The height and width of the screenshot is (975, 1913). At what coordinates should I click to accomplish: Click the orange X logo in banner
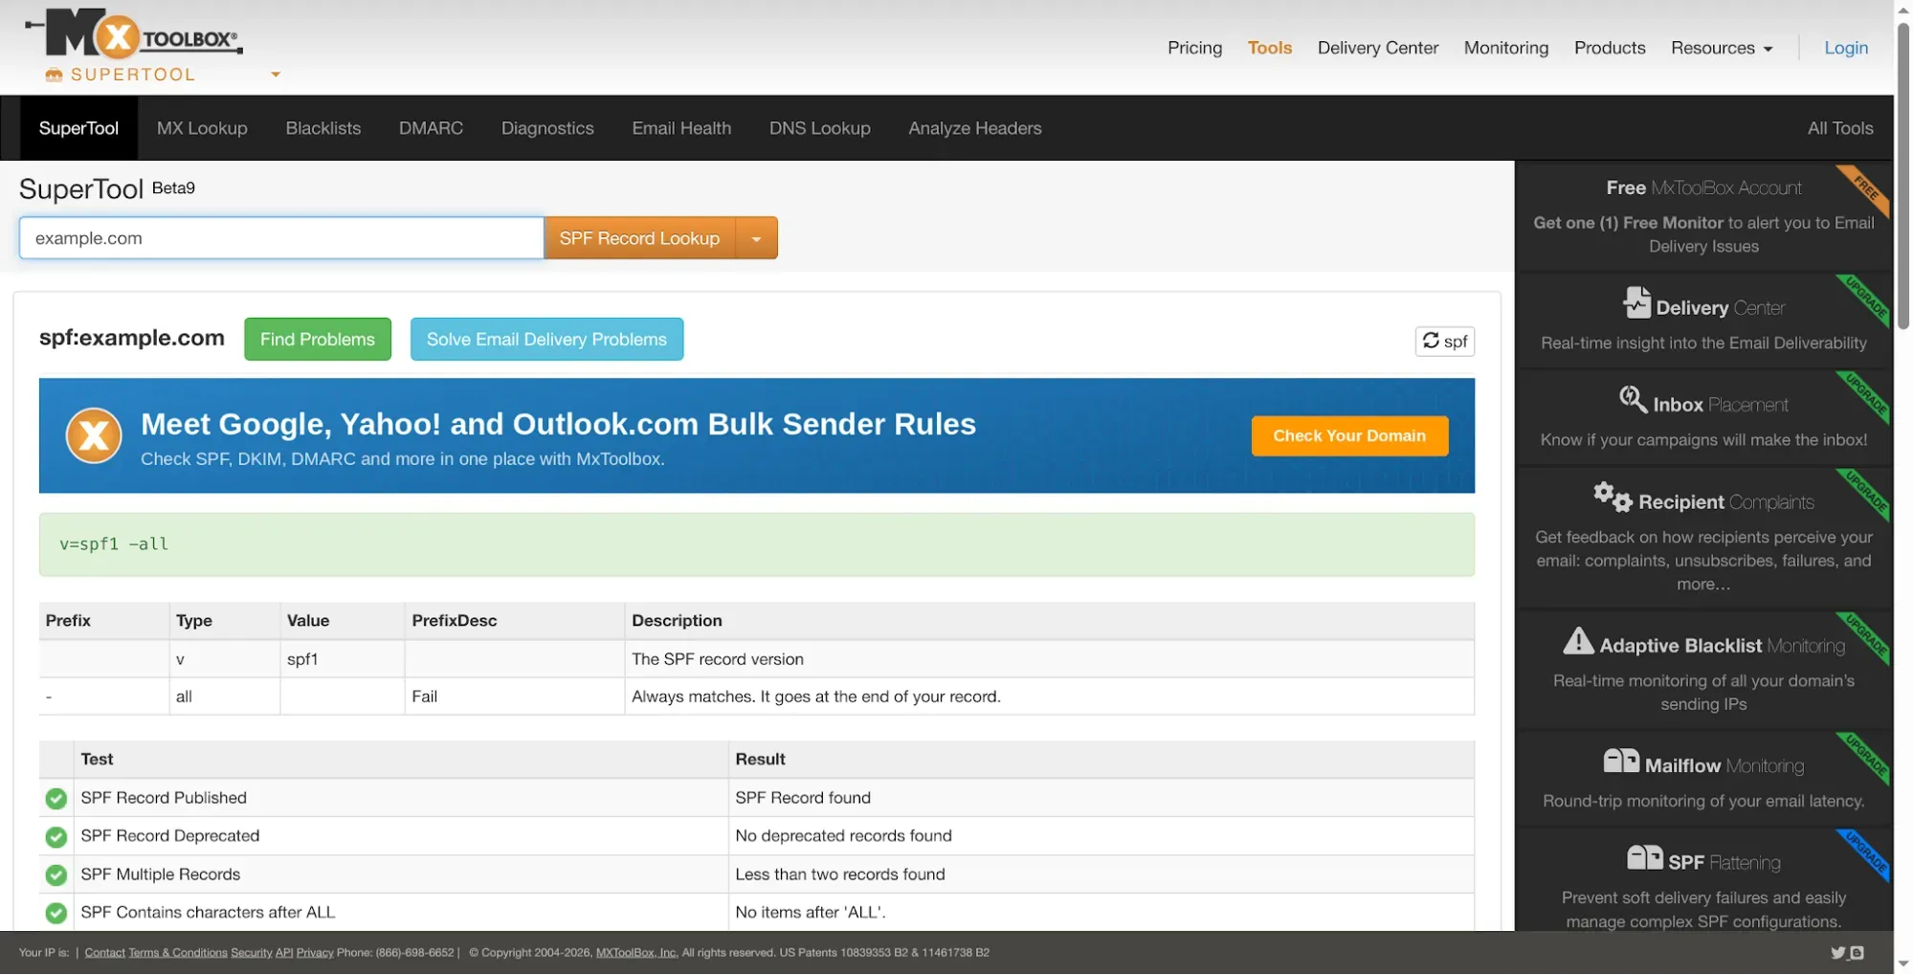(x=94, y=436)
